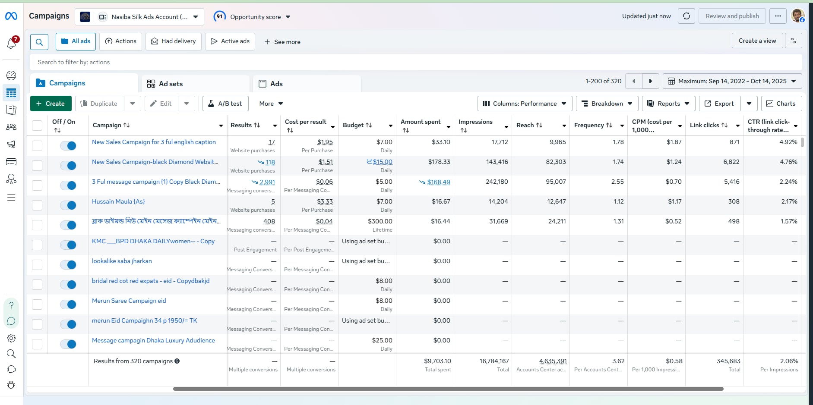Open Audiences icon in left sidebar
Viewport: 813px width, 405px height.
11,127
